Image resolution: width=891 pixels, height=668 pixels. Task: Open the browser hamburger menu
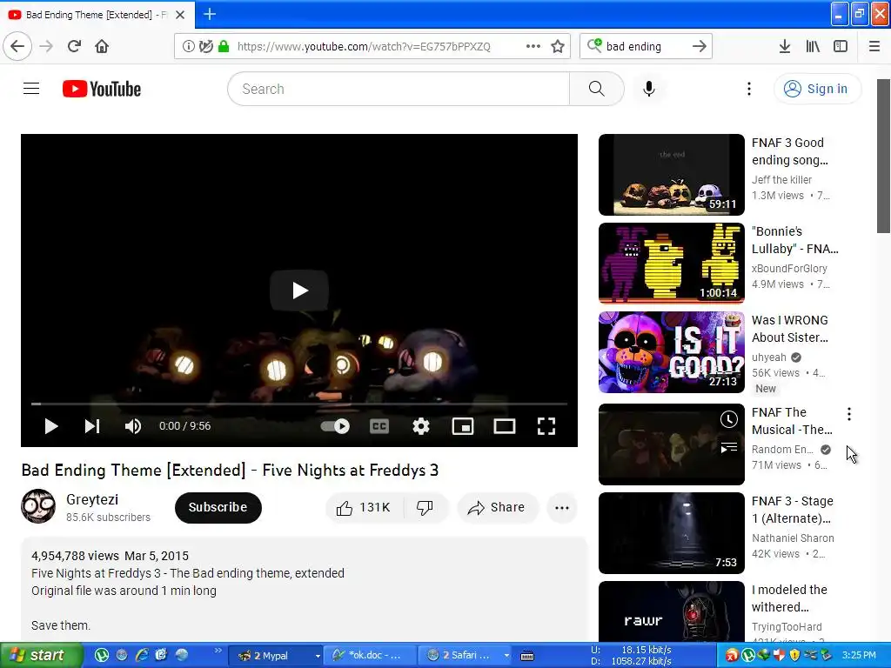click(x=874, y=46)
